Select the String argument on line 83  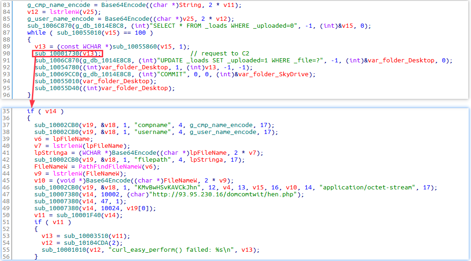[190, 5]
